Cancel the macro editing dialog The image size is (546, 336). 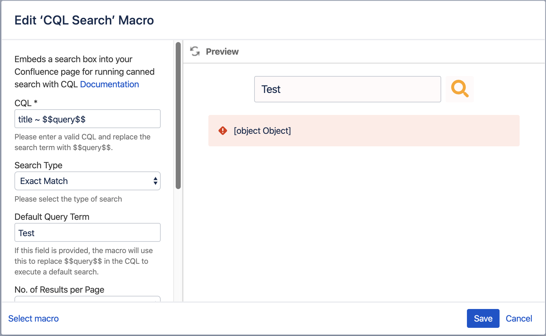pyautogui.click(x=519, y=318)
